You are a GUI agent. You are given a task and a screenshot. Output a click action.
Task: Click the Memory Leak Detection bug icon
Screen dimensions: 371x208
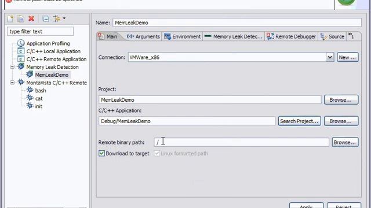[x=21, y=67]
